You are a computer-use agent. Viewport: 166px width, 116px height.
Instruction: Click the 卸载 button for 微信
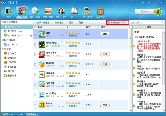tap(105, 34)
